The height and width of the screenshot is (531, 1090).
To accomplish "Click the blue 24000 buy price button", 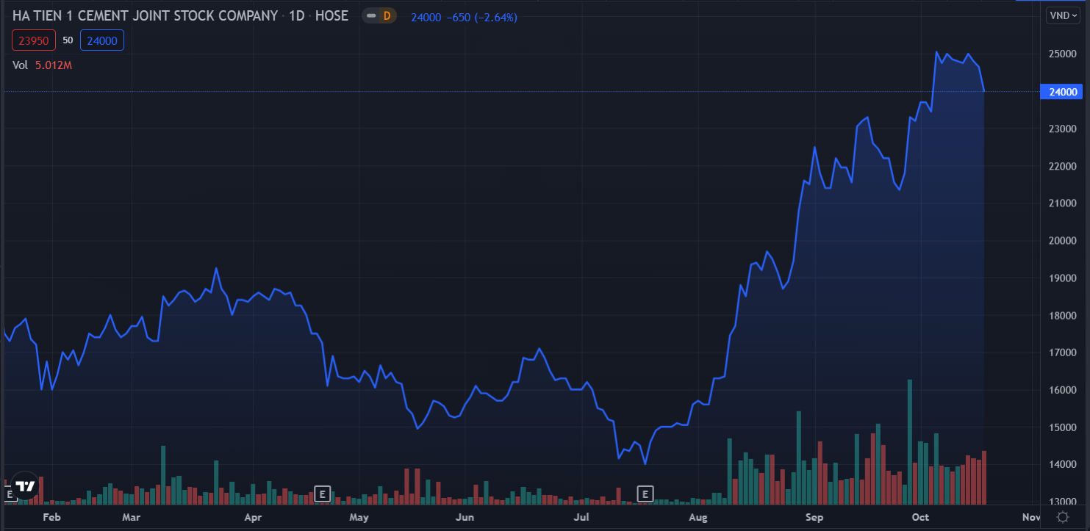I will (102, 40).
